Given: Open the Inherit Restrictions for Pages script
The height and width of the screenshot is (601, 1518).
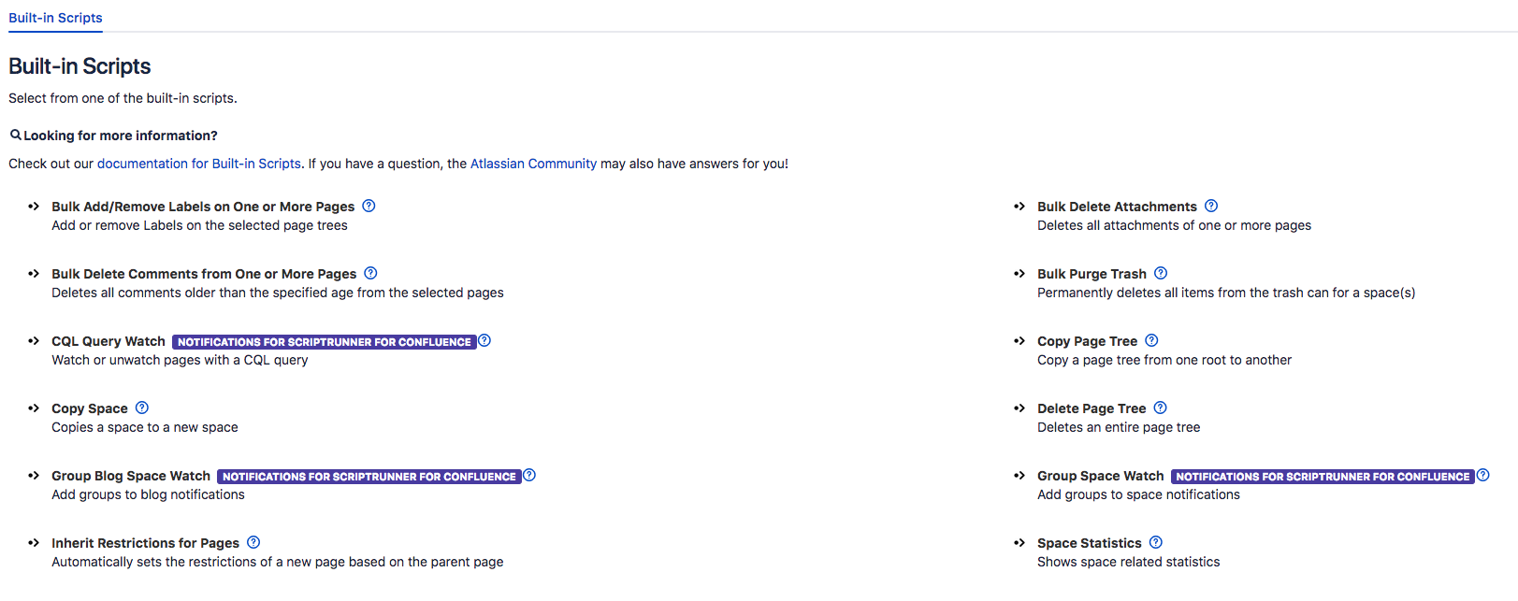Looking at the screenshot, I should 145,543.
